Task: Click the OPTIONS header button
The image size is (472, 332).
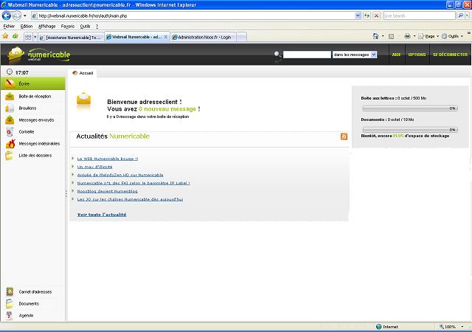Action: (x=417, y=55)
